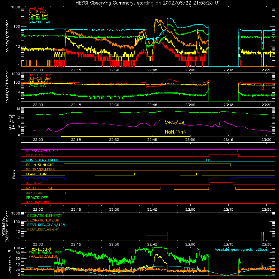Viewport: 279px width, 279px height.
Task: Select the ECLIPSE_FLAG label
Action: coord(38,179)
